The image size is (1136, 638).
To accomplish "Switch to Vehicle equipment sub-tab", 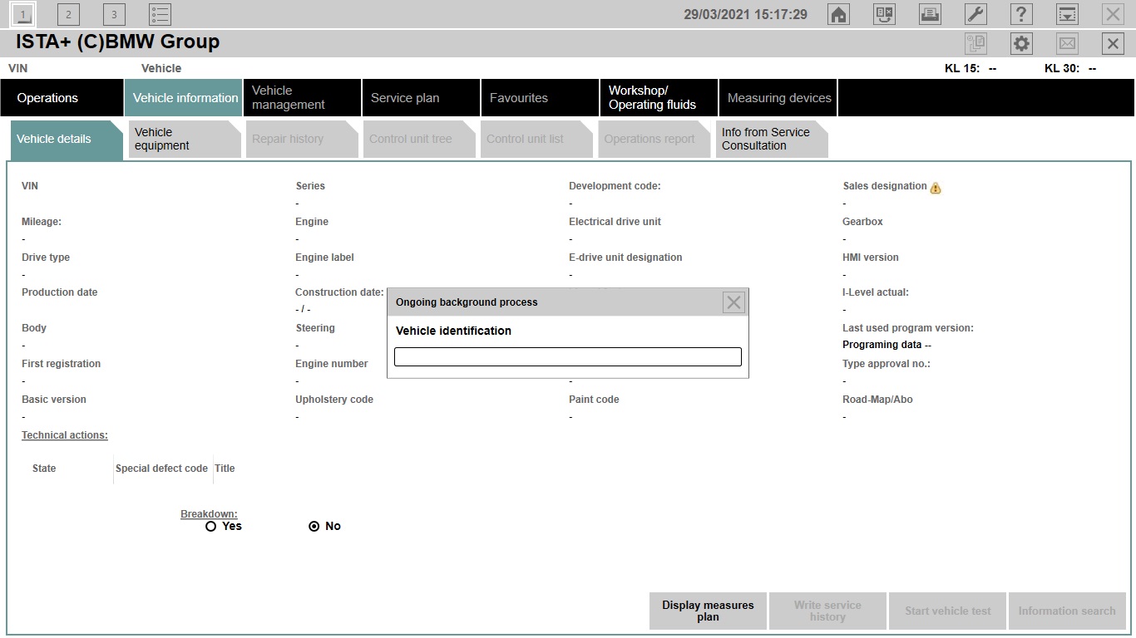I will click(185, 140).
